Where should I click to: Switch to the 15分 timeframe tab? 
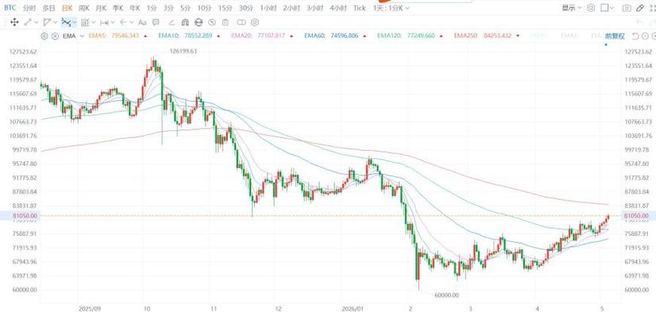click(225, 8)
